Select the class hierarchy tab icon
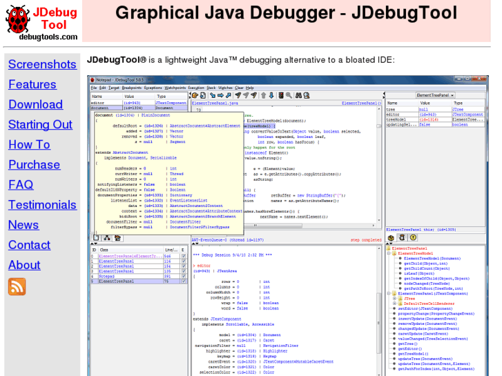The width and height of the screenshot is (502, 376). 107,238
